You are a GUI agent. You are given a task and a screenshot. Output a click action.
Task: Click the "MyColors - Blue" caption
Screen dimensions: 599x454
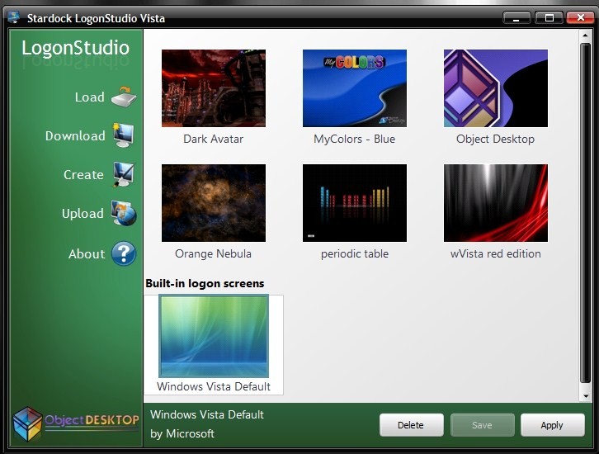(x=355, y=139)
